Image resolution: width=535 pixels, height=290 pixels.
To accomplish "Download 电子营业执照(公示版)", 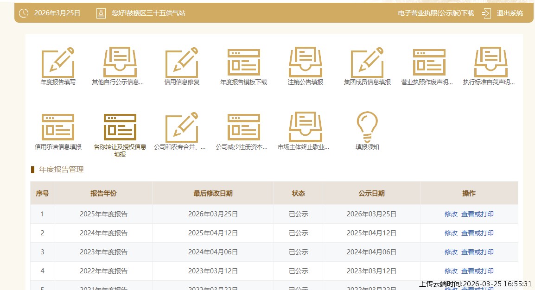I will click(x=436, y=13).
